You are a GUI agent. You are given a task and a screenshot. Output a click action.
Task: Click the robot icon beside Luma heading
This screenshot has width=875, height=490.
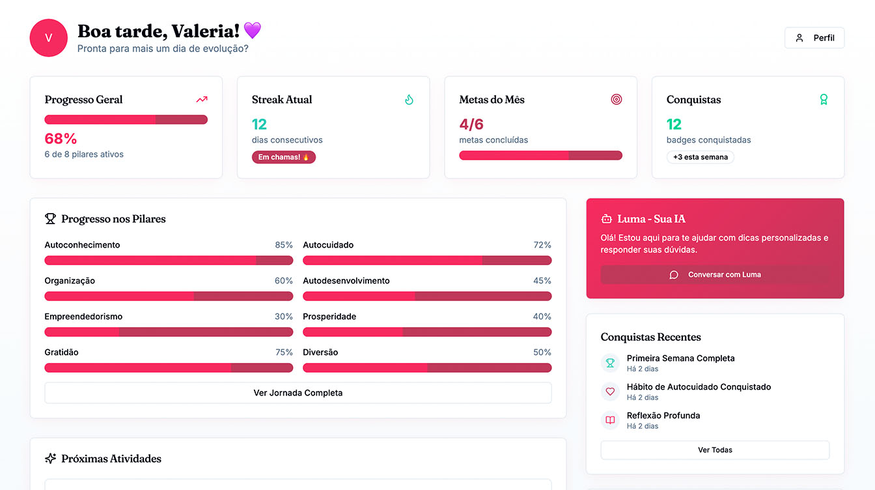(x=607, y=219)
